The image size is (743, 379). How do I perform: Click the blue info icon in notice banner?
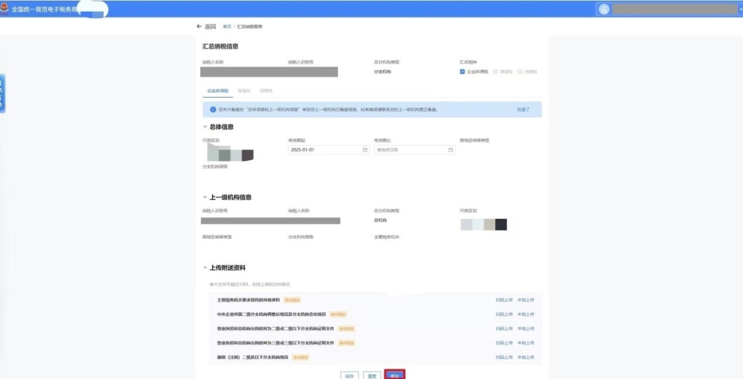coord(213,109)
